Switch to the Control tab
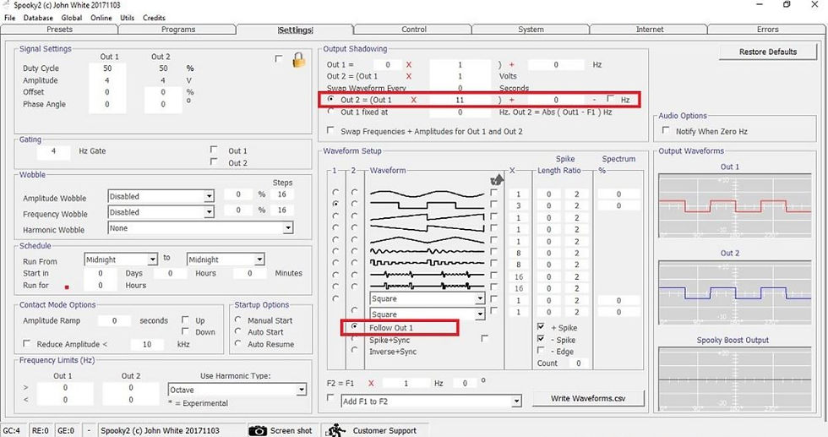 click(413, 30)
